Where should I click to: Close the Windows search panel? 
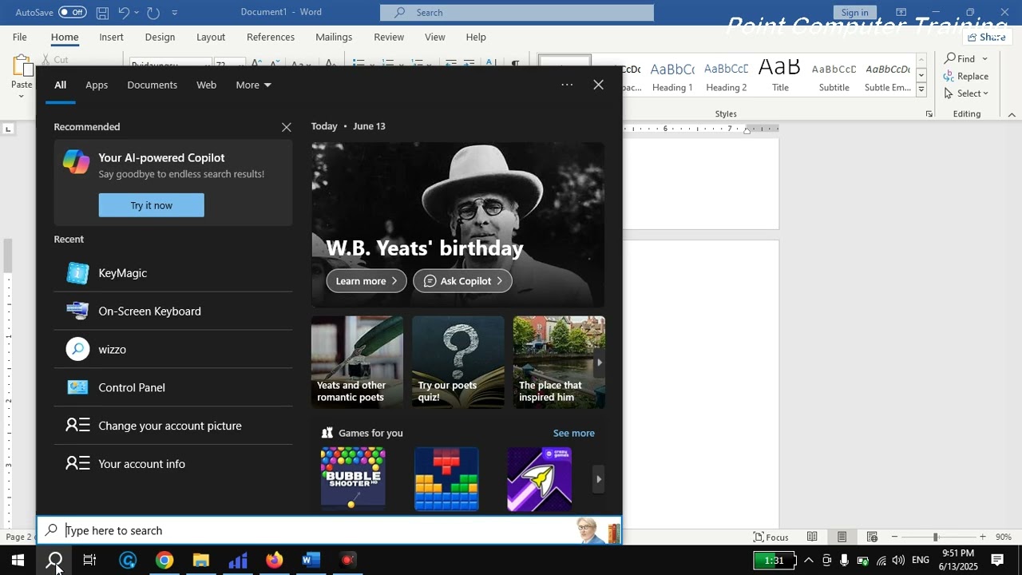tap(598, 85)
